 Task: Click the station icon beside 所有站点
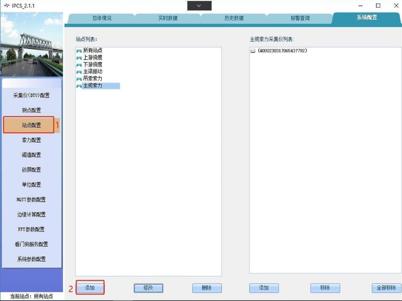coord(79,51)
